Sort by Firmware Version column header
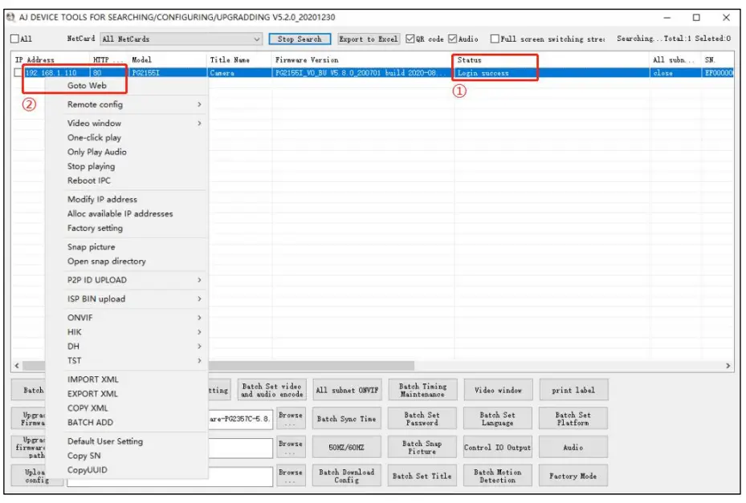This screenshot has height=503, width=746. coord(363,60)
